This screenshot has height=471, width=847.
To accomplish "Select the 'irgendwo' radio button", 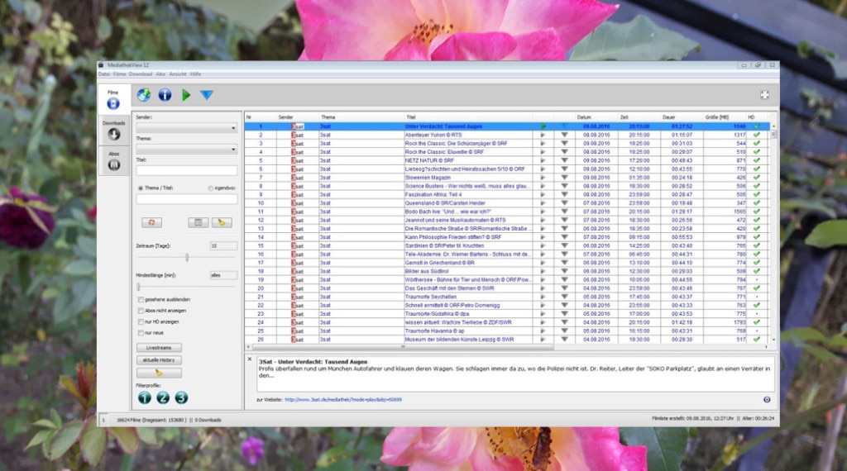I will (210, 188).
